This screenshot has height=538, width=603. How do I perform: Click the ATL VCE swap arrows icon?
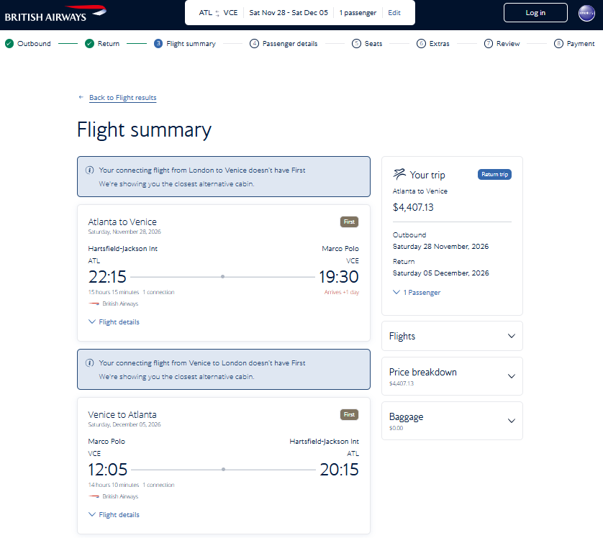point(217,13)
